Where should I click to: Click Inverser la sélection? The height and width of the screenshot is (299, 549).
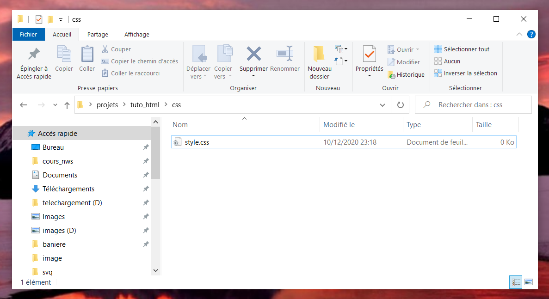(465, 73)
